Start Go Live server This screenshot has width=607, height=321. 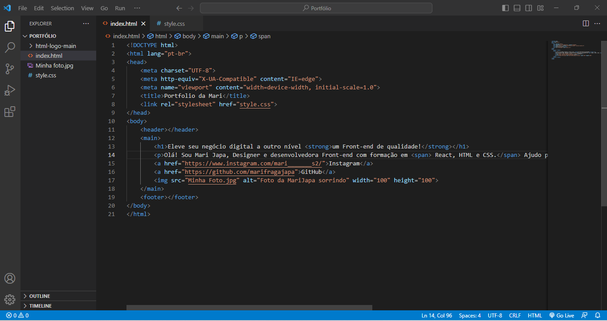pos(562,316)
